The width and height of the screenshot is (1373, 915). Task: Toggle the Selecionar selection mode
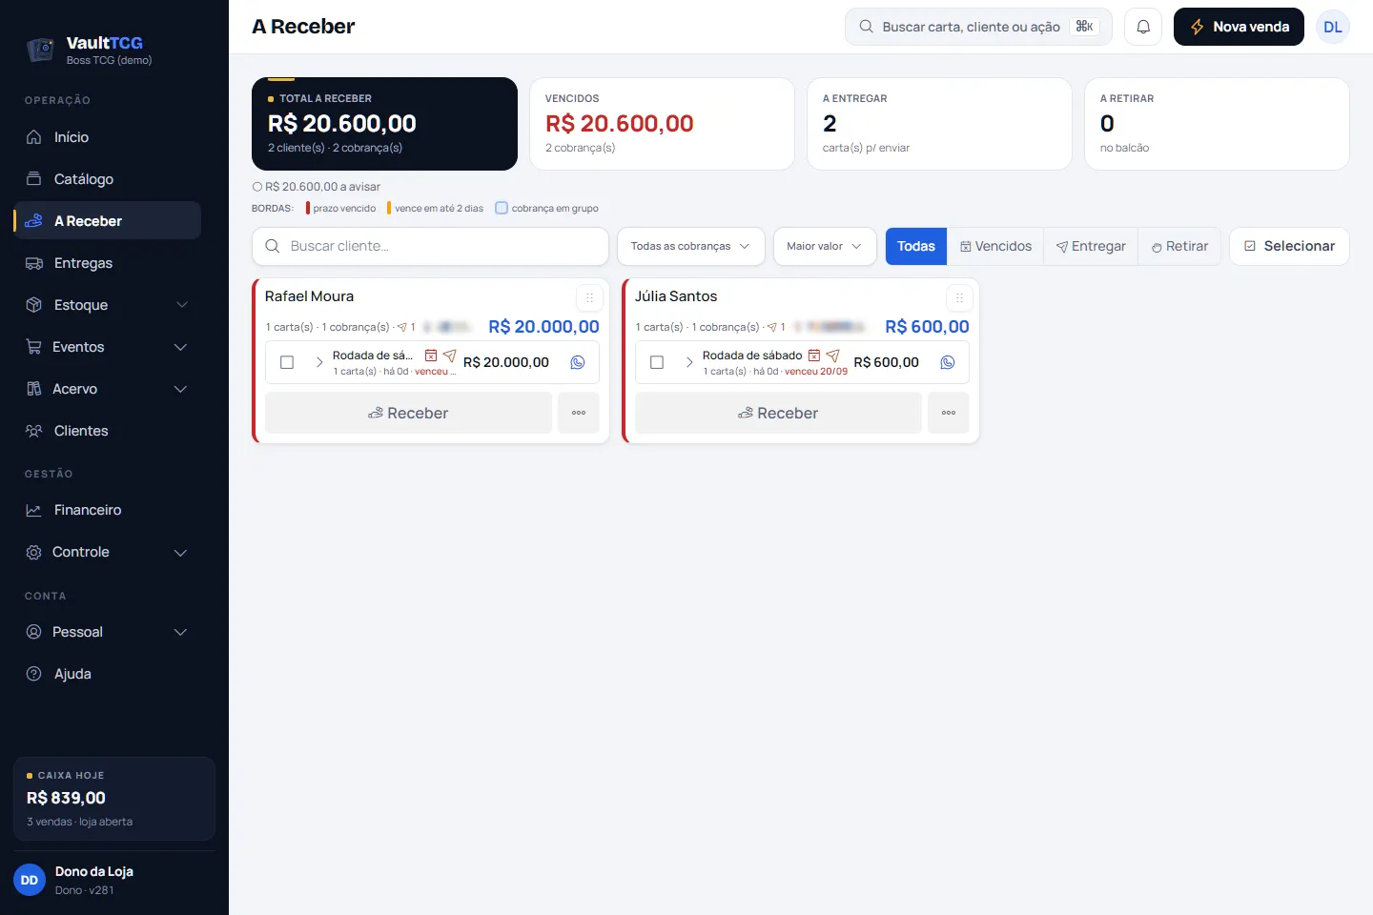click(1289, 246)
